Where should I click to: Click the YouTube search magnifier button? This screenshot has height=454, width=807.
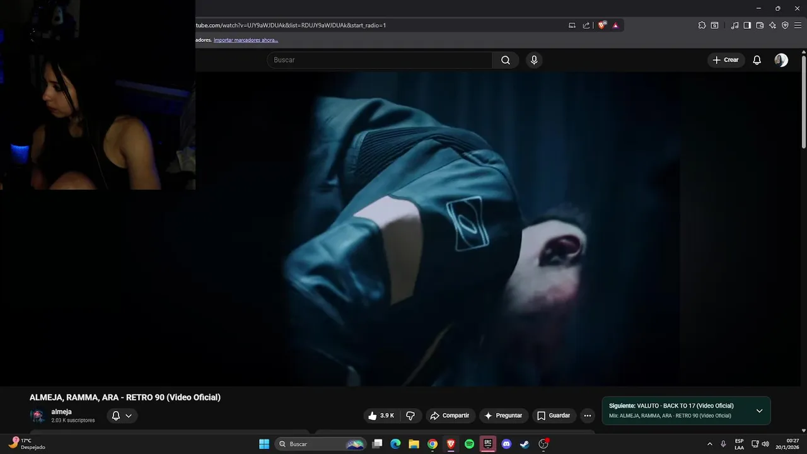click(506, 60)
